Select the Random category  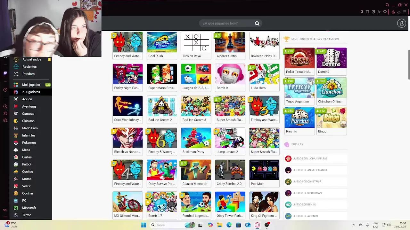(x=31, y=74)
